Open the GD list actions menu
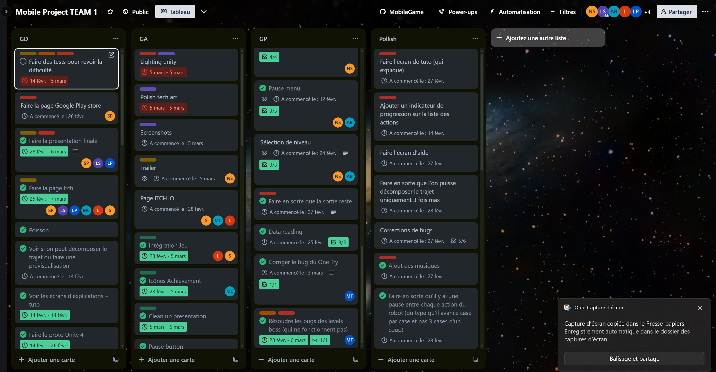This screenshot has height=372, width=716. [116, 38]
